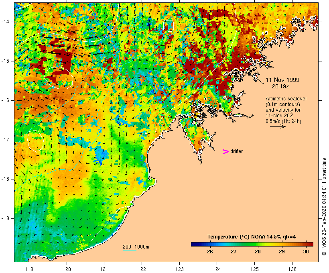
Task: Click the 'Altimetric sealevel' caption line
Action: coord(286,99)
